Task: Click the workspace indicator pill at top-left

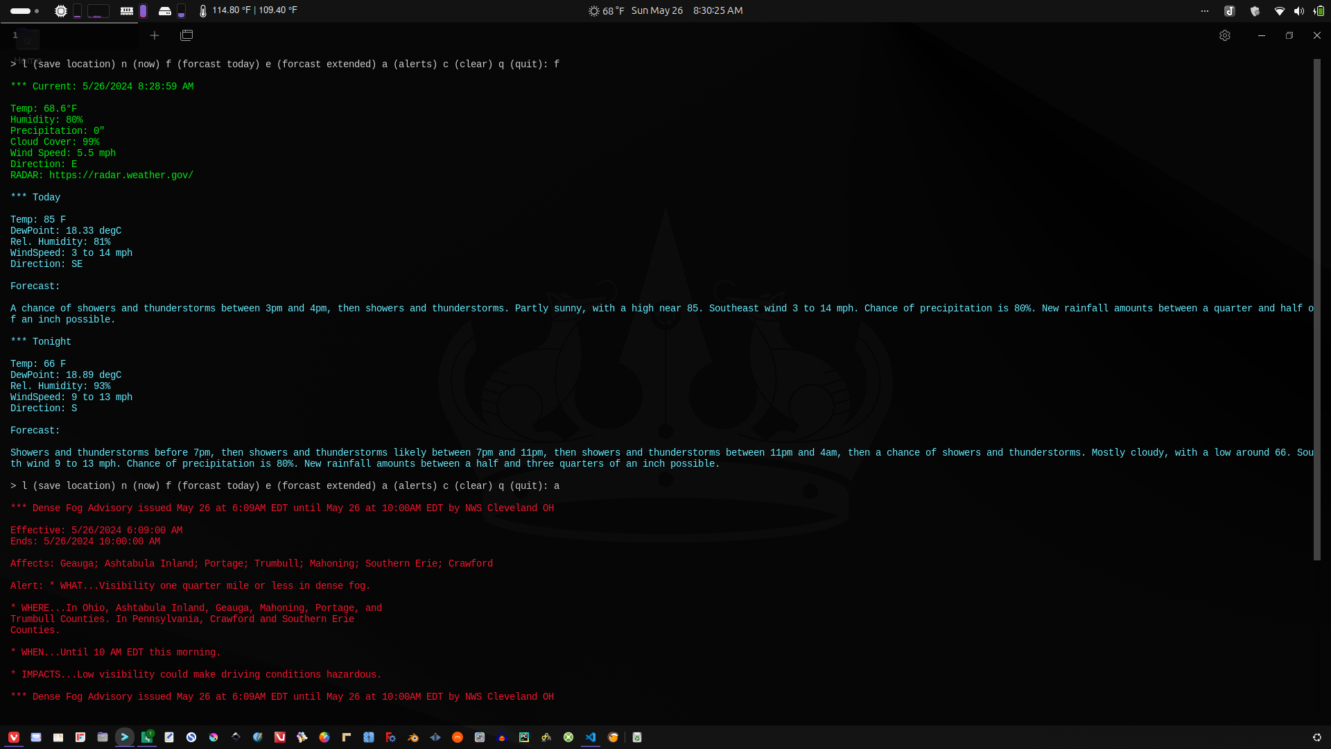Action: 21,10
